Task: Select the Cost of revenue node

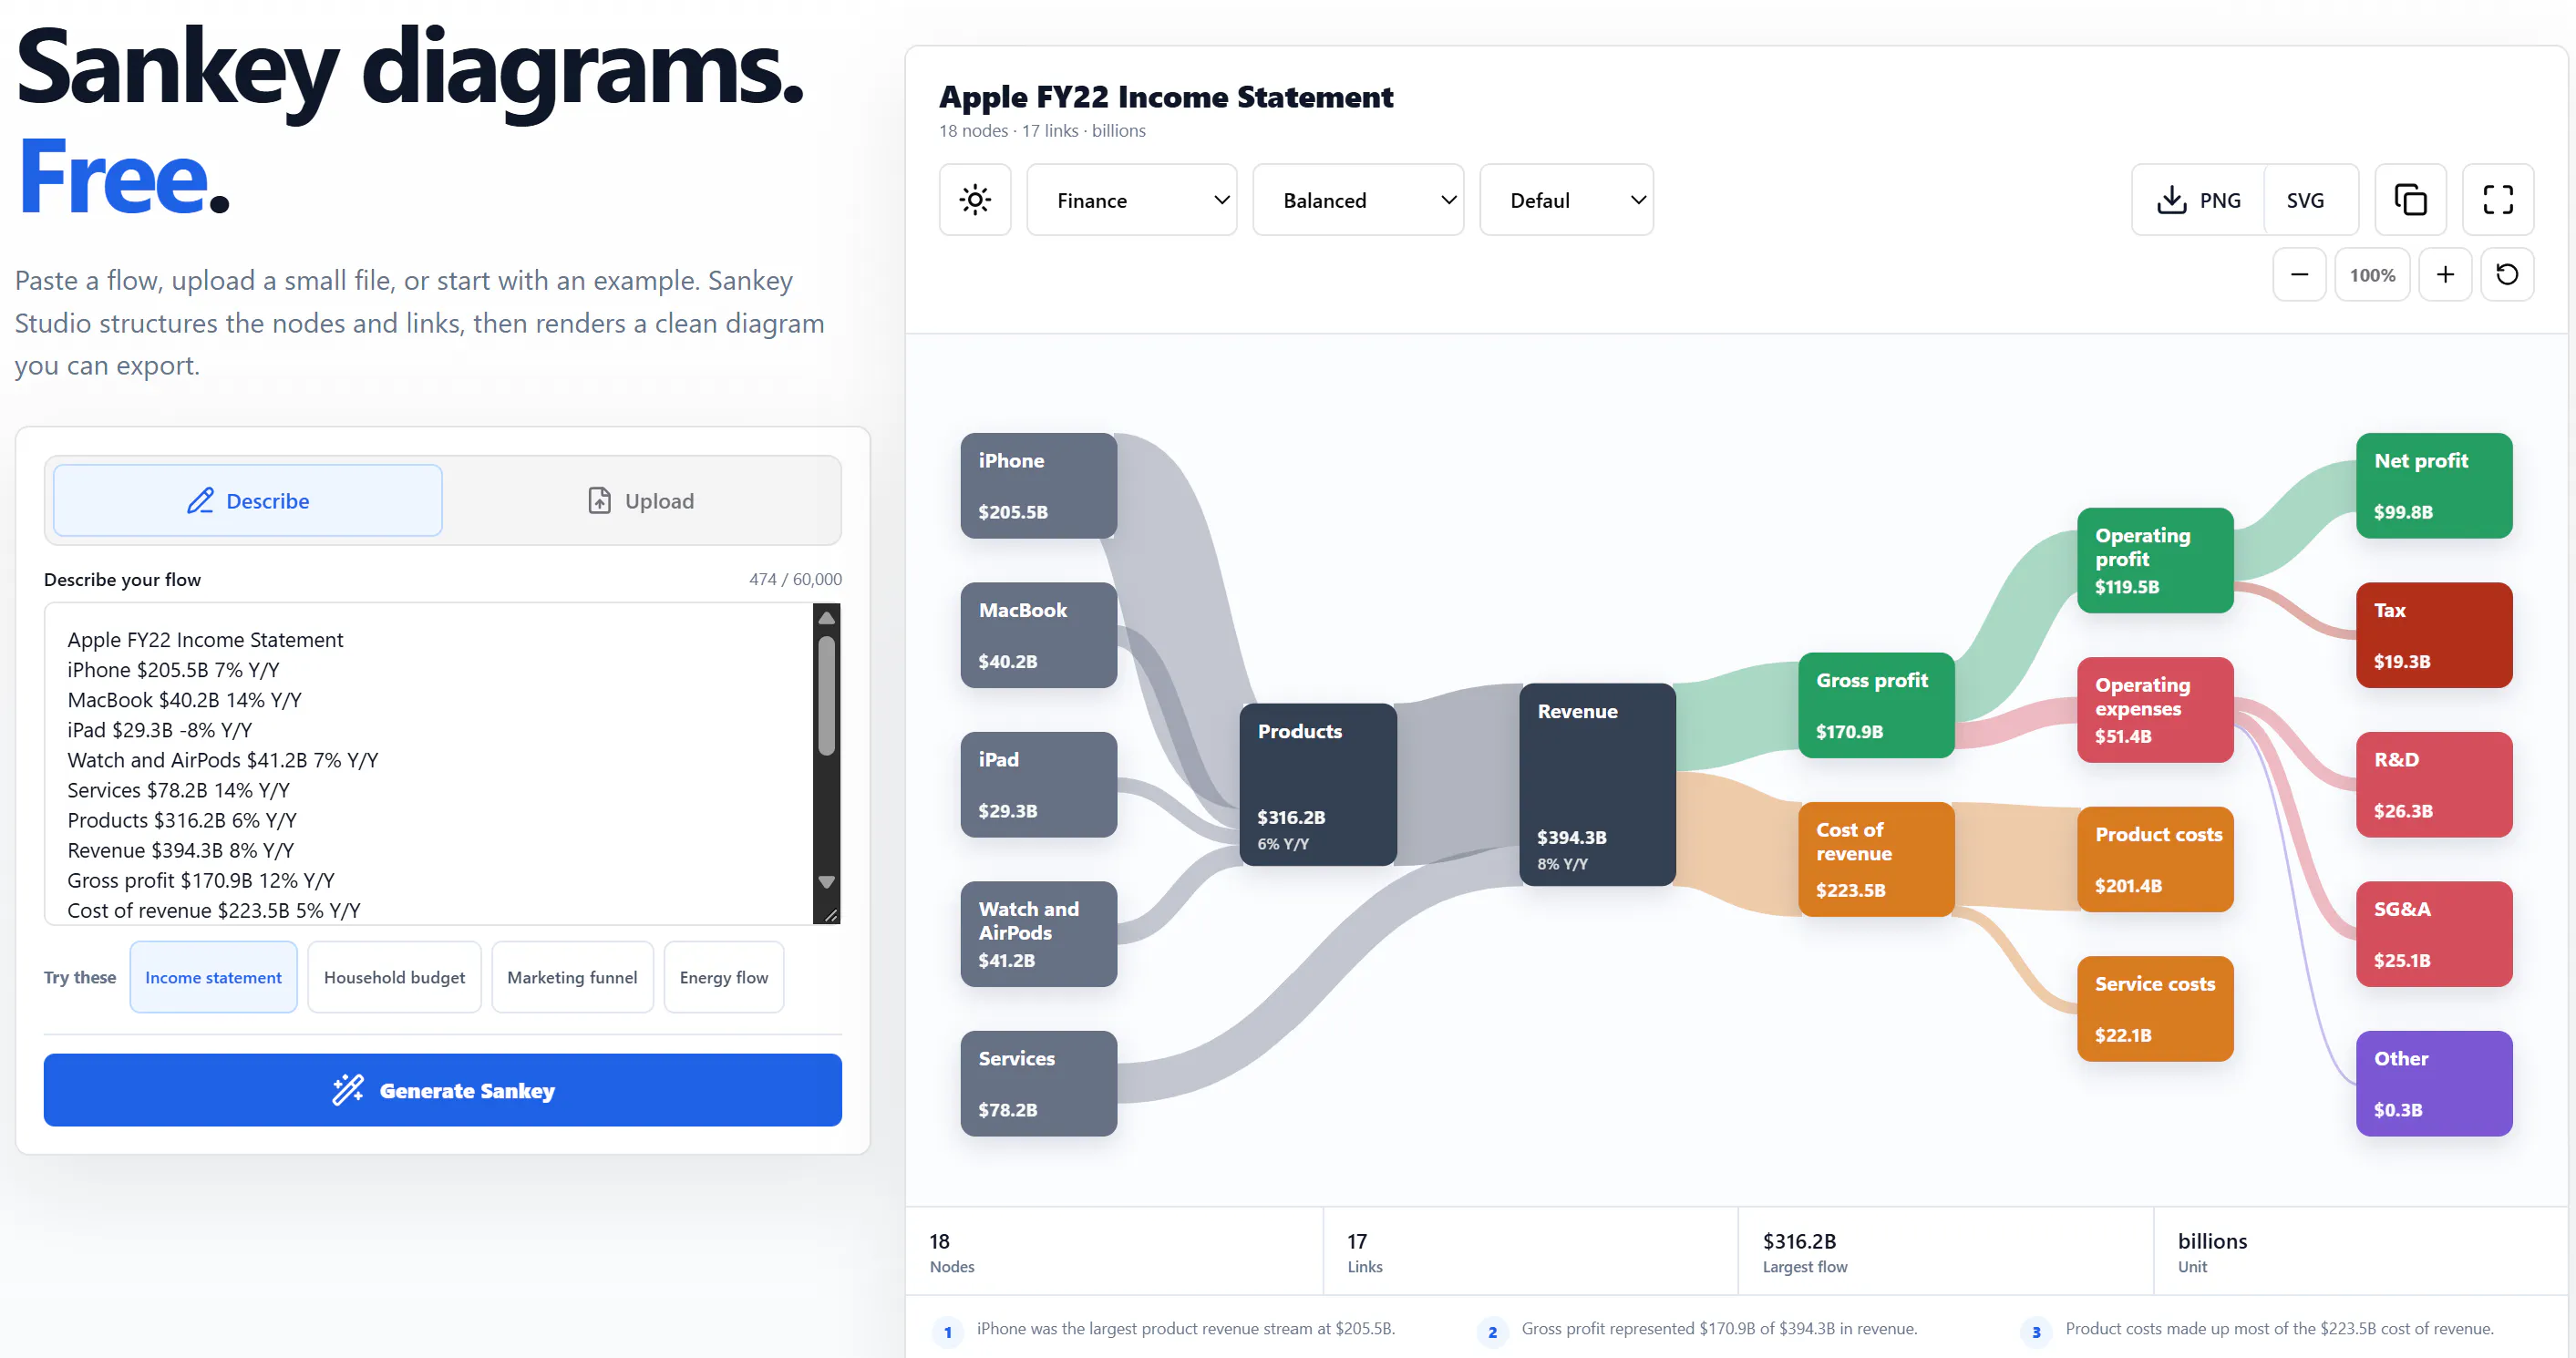Action: click(x=1877, y=859)
